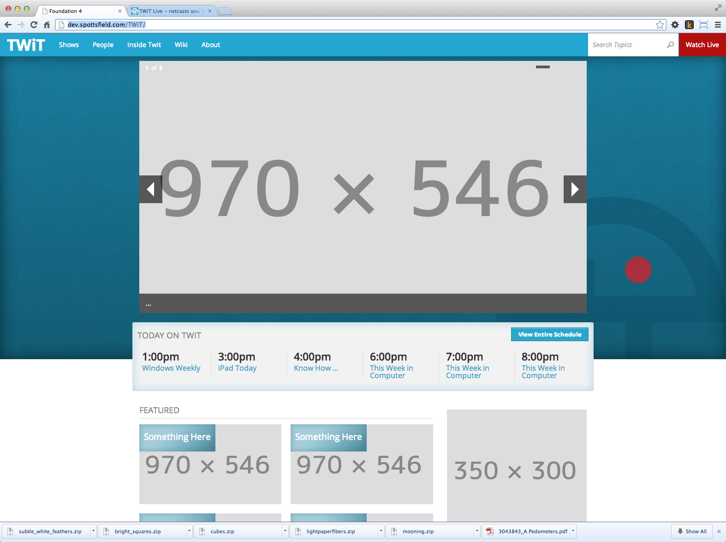This screenshot has width=726, height=542.
Task: Open dropdown arrow for cubes.zip download
Action: [x=285, y=531]
